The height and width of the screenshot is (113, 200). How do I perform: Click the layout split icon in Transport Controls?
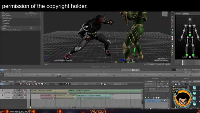[137, 70]
